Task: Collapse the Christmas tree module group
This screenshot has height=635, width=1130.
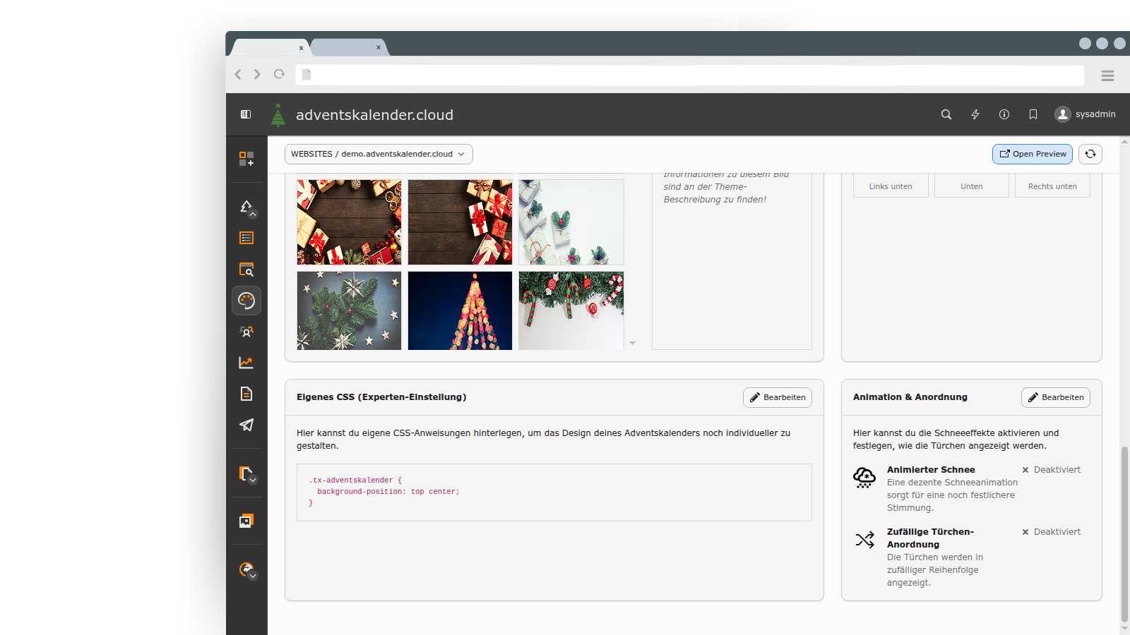Action: pos(246,207)
